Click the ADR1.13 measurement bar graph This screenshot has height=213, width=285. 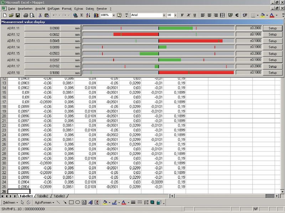tap(159, 41)
